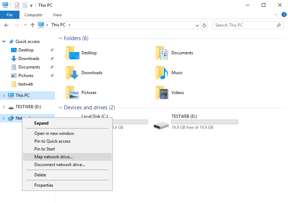
Task: Click the Local Disk (C:) capacity bar
Action: (x=130, y=122)
